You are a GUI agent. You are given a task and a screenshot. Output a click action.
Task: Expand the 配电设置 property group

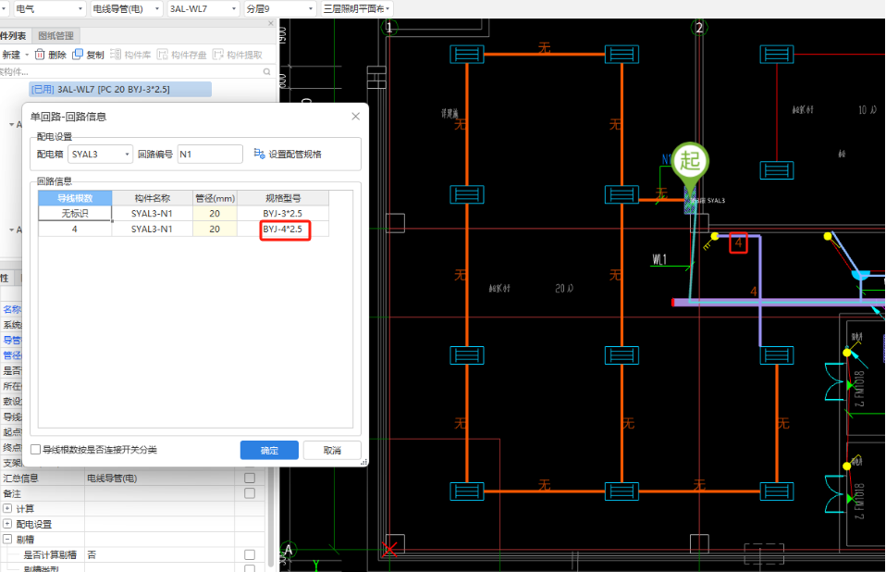pos(7,523)
